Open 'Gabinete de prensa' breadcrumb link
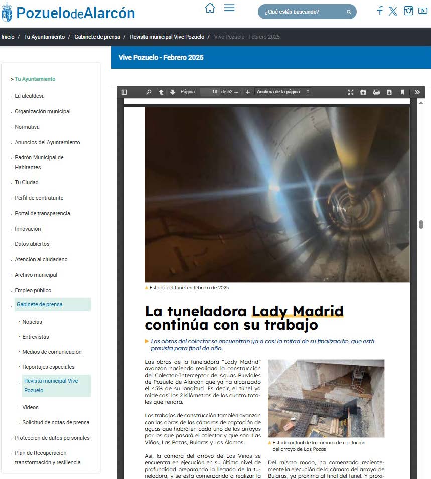Screen dimensions: 431x479 (97, 37)
